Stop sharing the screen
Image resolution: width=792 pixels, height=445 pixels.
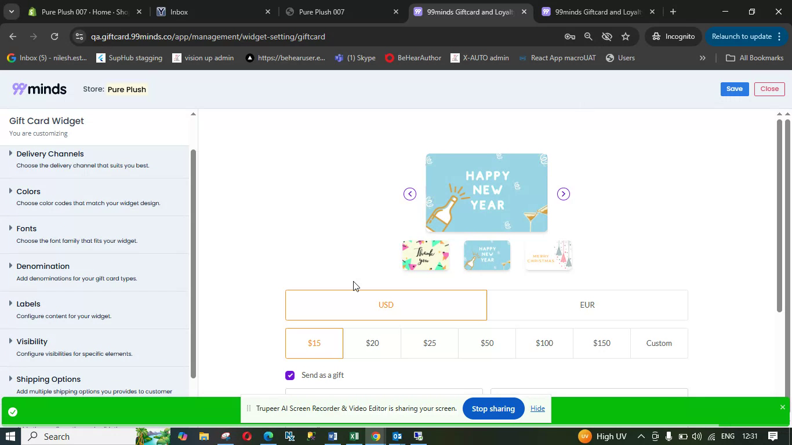click(493, 408)
